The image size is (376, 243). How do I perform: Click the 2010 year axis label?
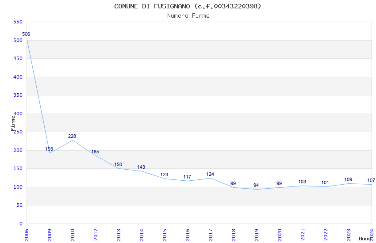point(73,235)
